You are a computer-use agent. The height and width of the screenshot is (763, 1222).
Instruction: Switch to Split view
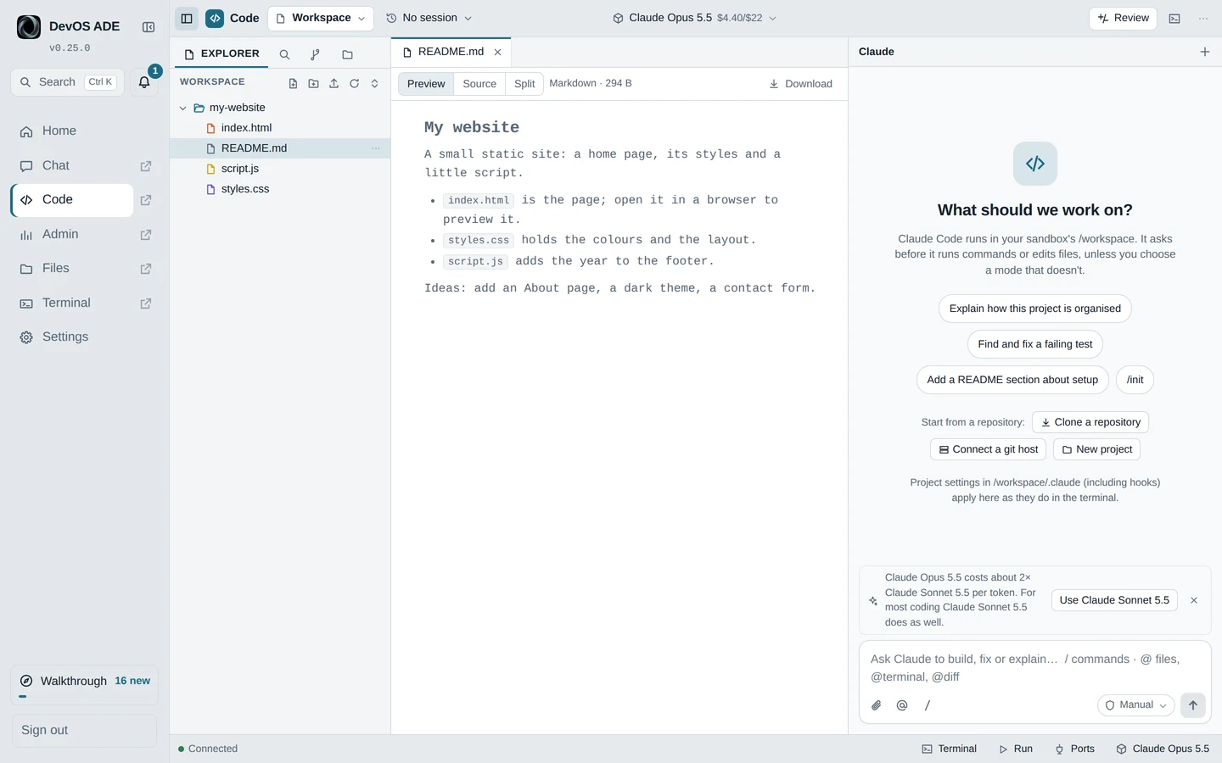pyautogui.click(x=524, y=84)
